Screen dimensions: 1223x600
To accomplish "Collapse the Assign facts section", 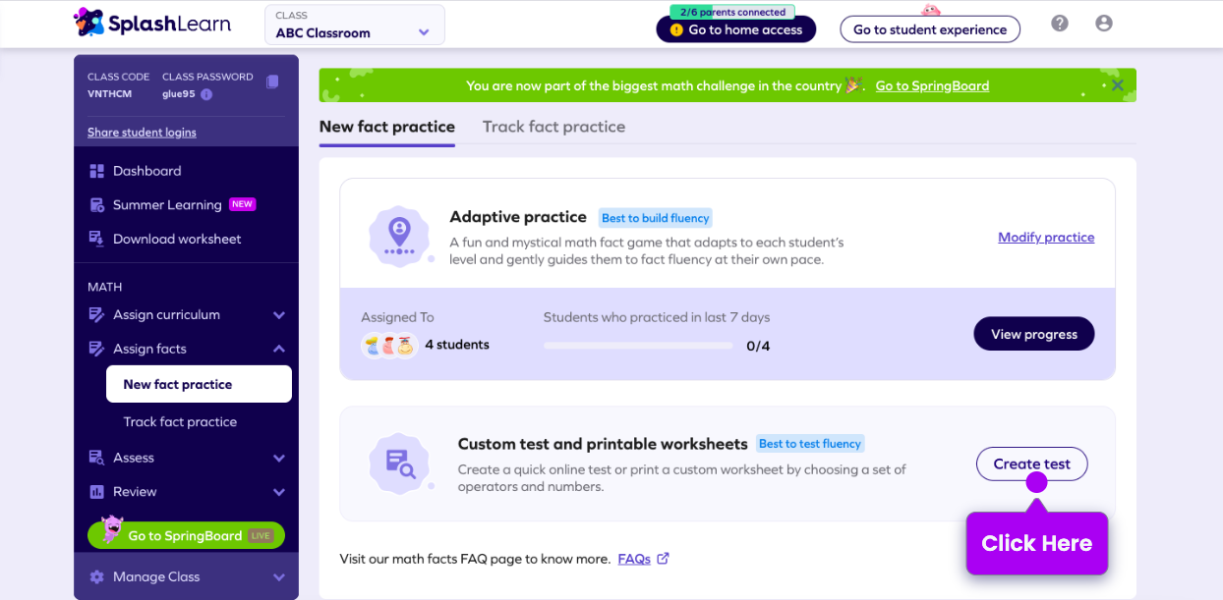I will click(279, 349).
